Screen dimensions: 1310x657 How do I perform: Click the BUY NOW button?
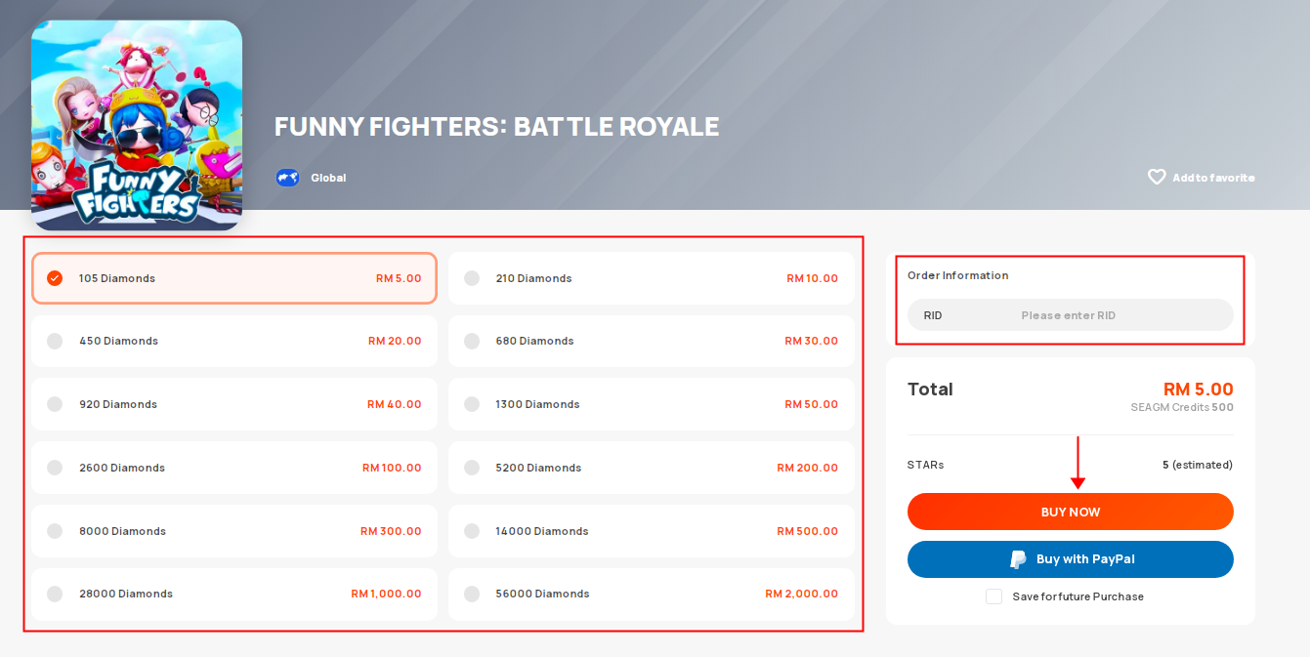(x=1071, y=512)
